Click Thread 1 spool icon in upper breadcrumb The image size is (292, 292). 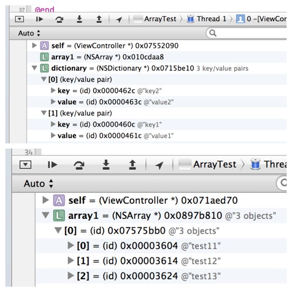(x=190, y=19)
